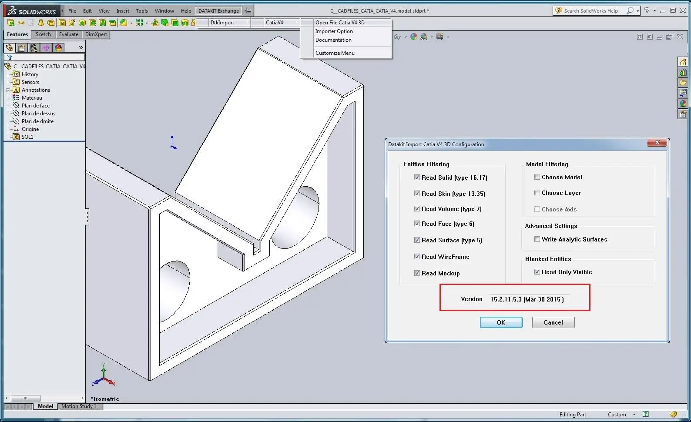
Task: Click the Apply Scene icon
Action: [x=424, y=37]
